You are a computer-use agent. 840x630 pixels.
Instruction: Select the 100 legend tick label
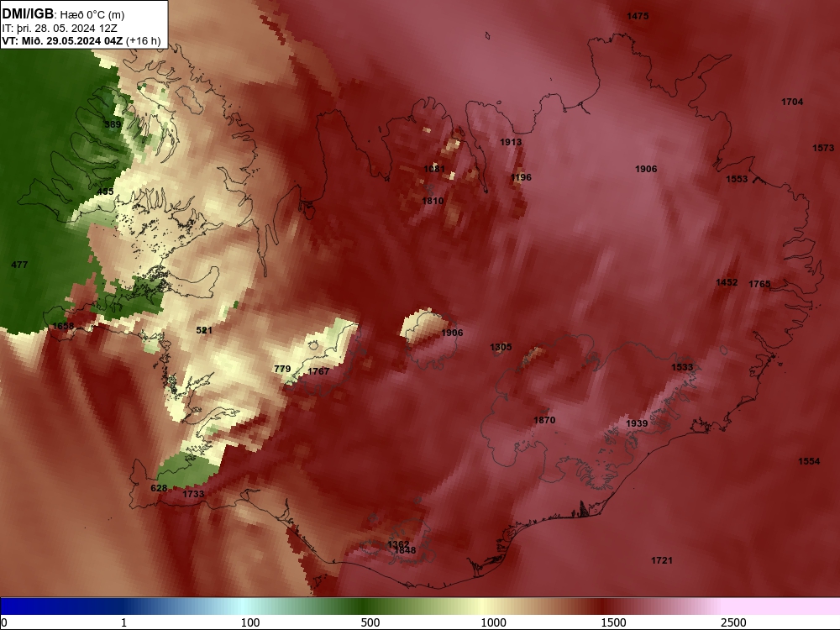[250, 622]
